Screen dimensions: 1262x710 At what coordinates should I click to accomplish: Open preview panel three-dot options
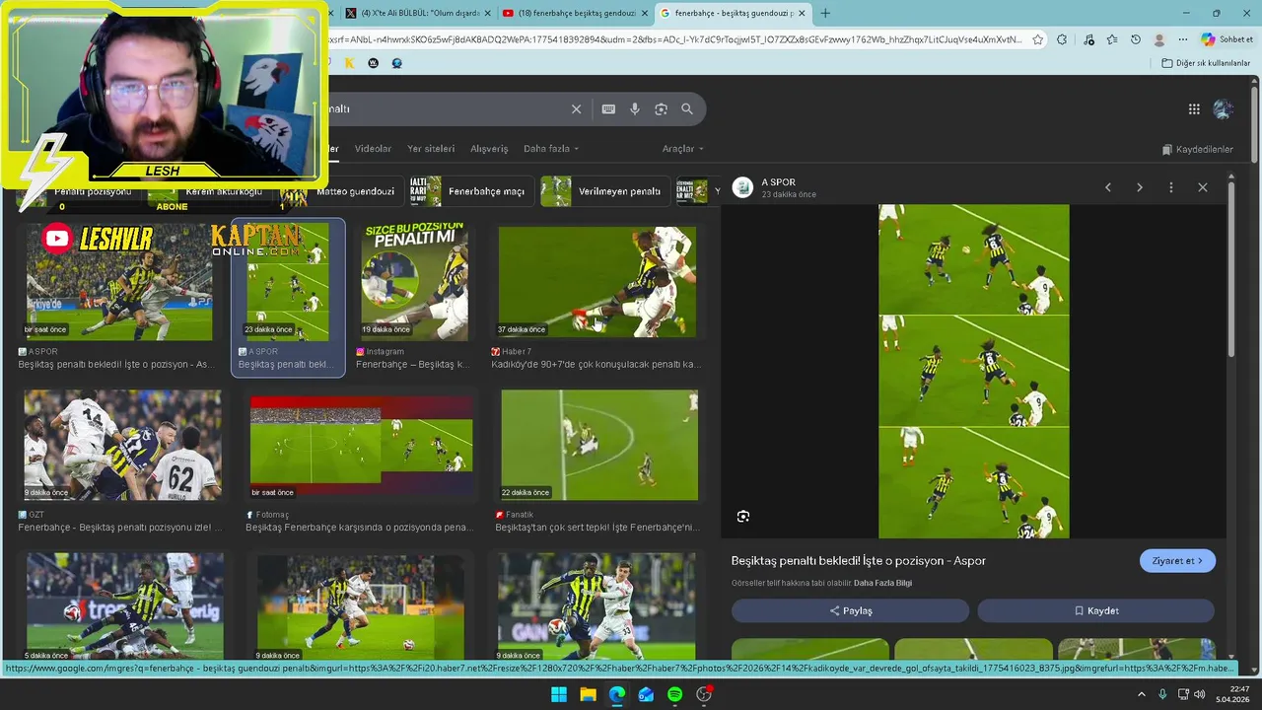click(x=1171, y=187)
